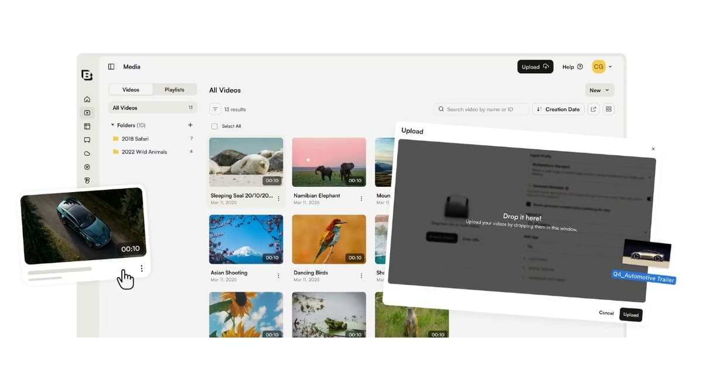Collapse the Folders tree triangle

[112, 125]
